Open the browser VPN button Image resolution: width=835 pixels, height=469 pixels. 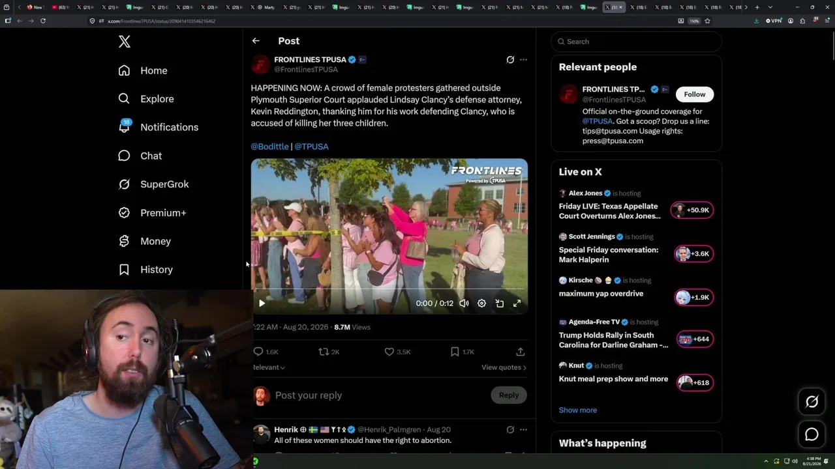[x=773, y=21]
